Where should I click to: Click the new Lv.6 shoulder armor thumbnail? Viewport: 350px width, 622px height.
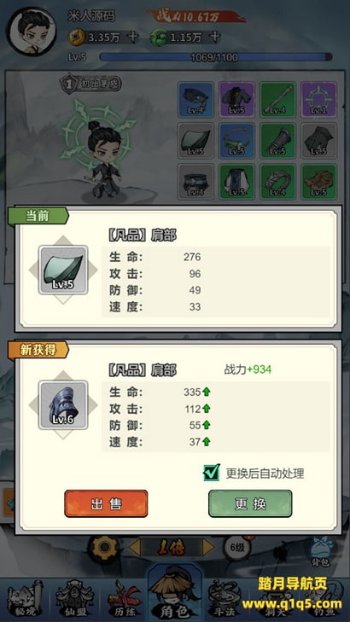point(63,404)
